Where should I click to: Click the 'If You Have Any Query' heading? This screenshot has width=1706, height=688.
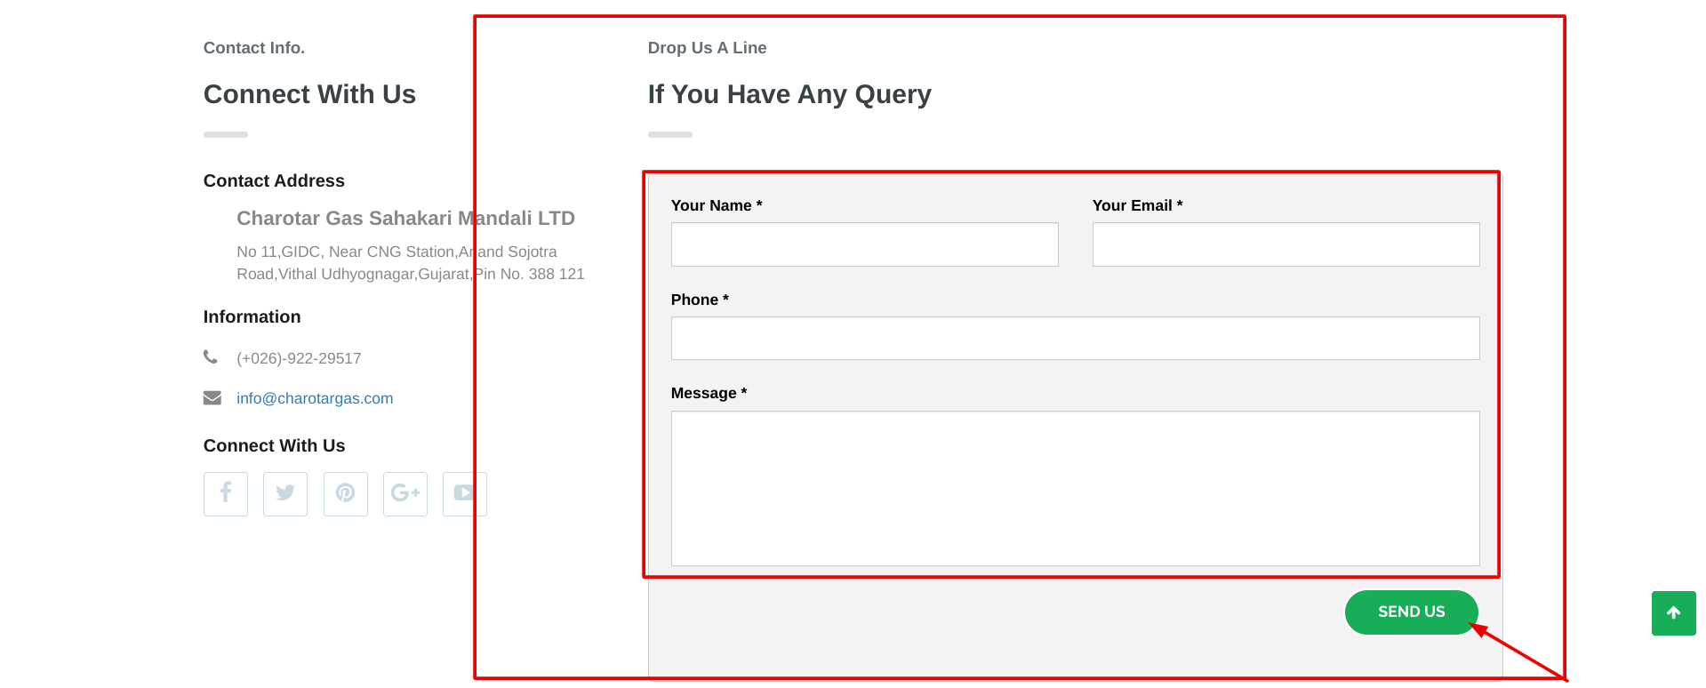pos(789,94)
